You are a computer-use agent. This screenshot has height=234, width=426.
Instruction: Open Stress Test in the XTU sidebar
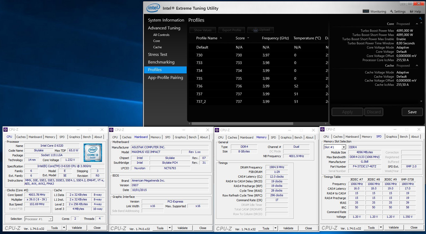pyautogui.click(x=158, y=55)
